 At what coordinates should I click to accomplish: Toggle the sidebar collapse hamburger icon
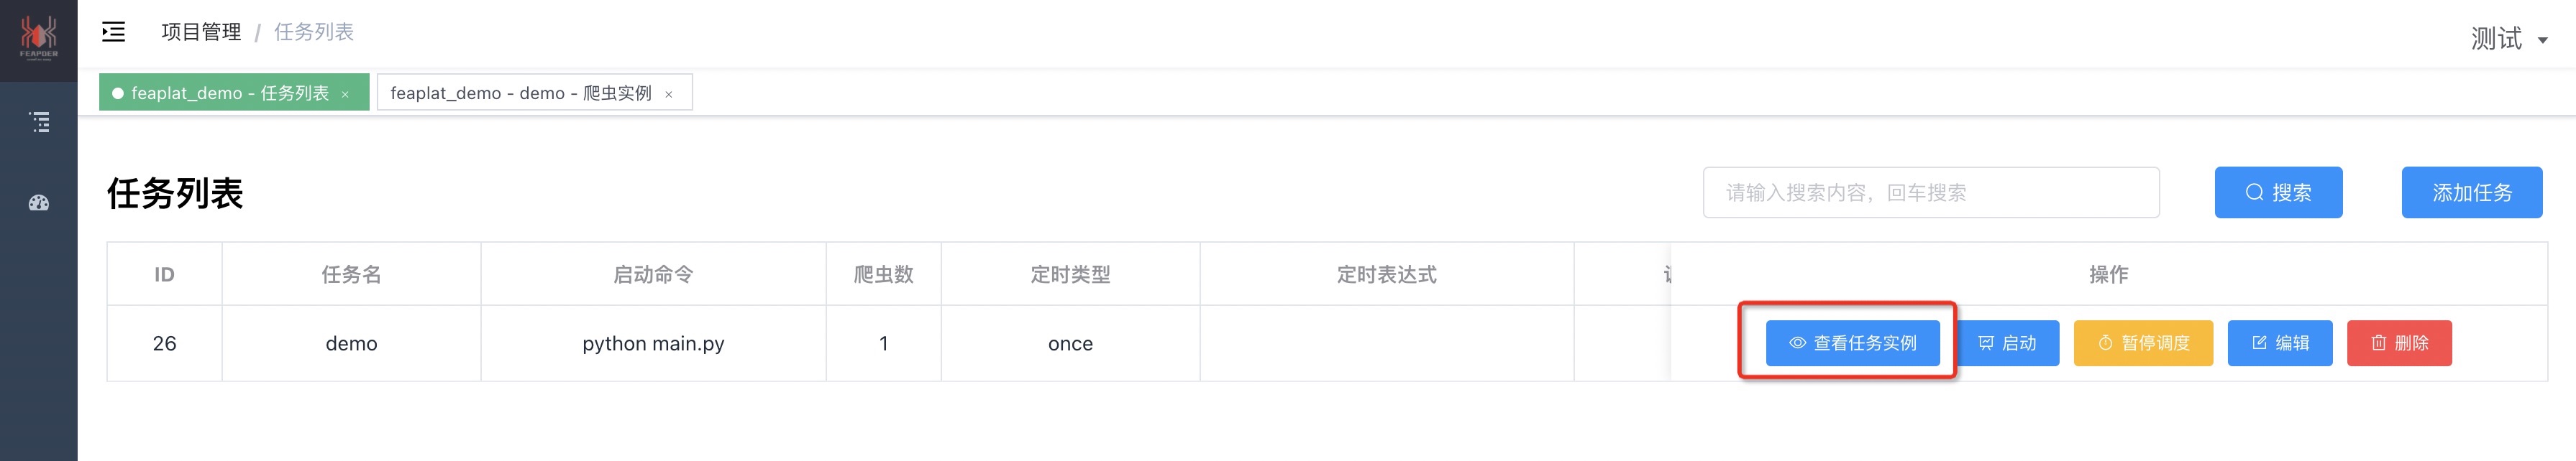point(113,32)
